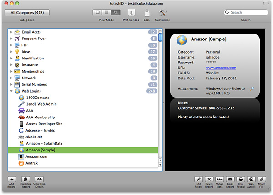Expand the Email Accts category
The image size is (273, 195).
pos(11,32)
